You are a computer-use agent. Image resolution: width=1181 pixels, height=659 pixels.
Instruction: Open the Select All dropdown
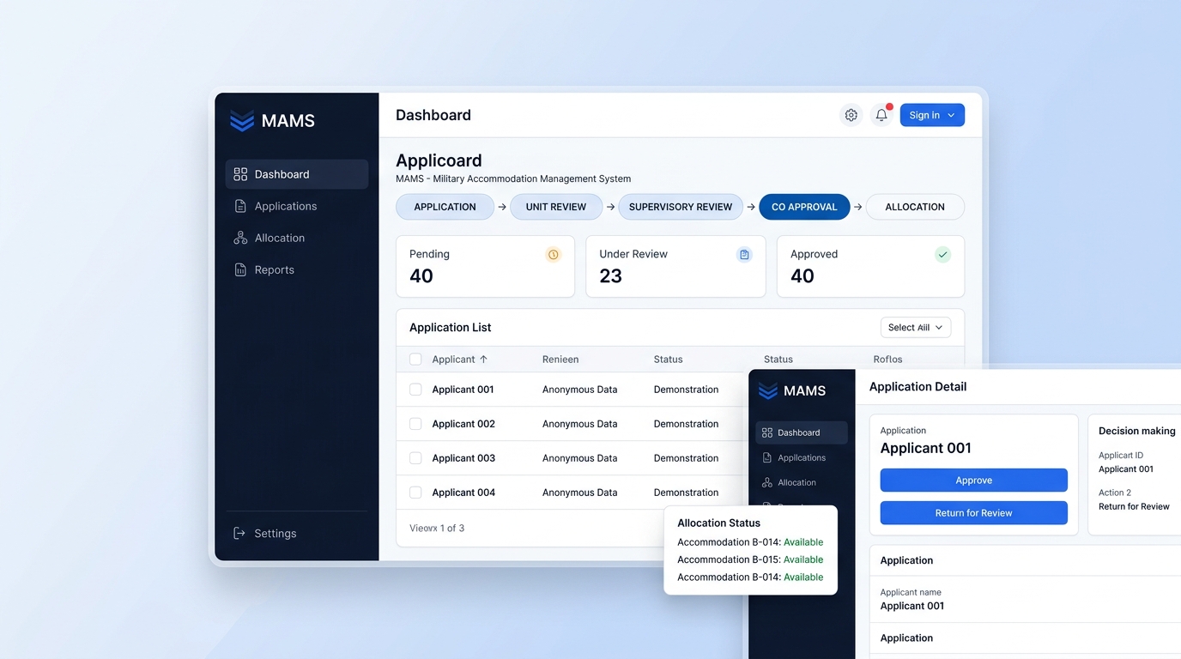[916, 328]
